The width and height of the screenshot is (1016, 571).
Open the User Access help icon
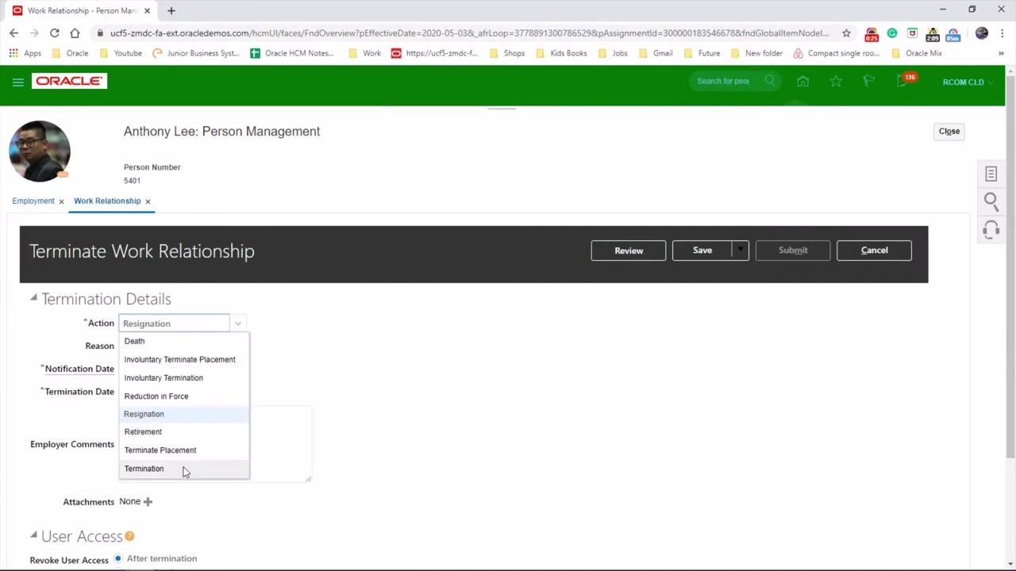129,536
